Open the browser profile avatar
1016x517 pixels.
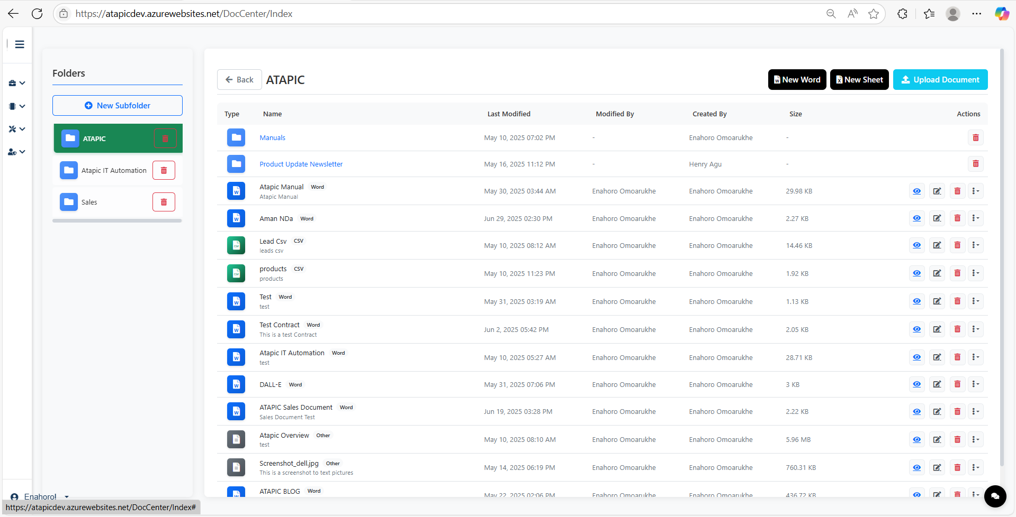(x=953, y=14)
